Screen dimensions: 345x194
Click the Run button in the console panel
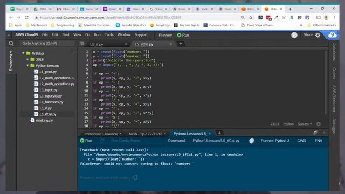(86, 141)
